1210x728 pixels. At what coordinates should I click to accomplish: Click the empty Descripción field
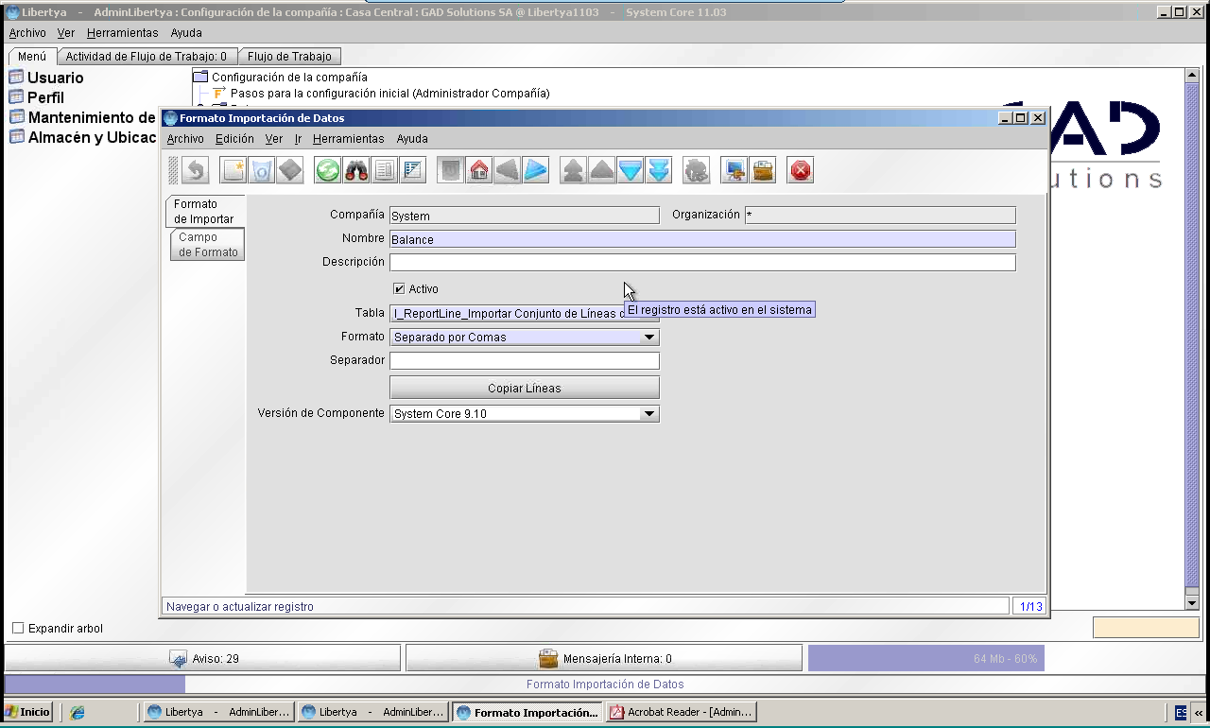[x=702, y=262]
